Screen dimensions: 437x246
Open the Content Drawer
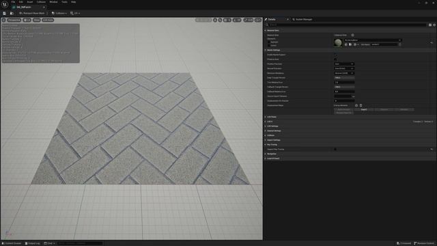(12, 243)
